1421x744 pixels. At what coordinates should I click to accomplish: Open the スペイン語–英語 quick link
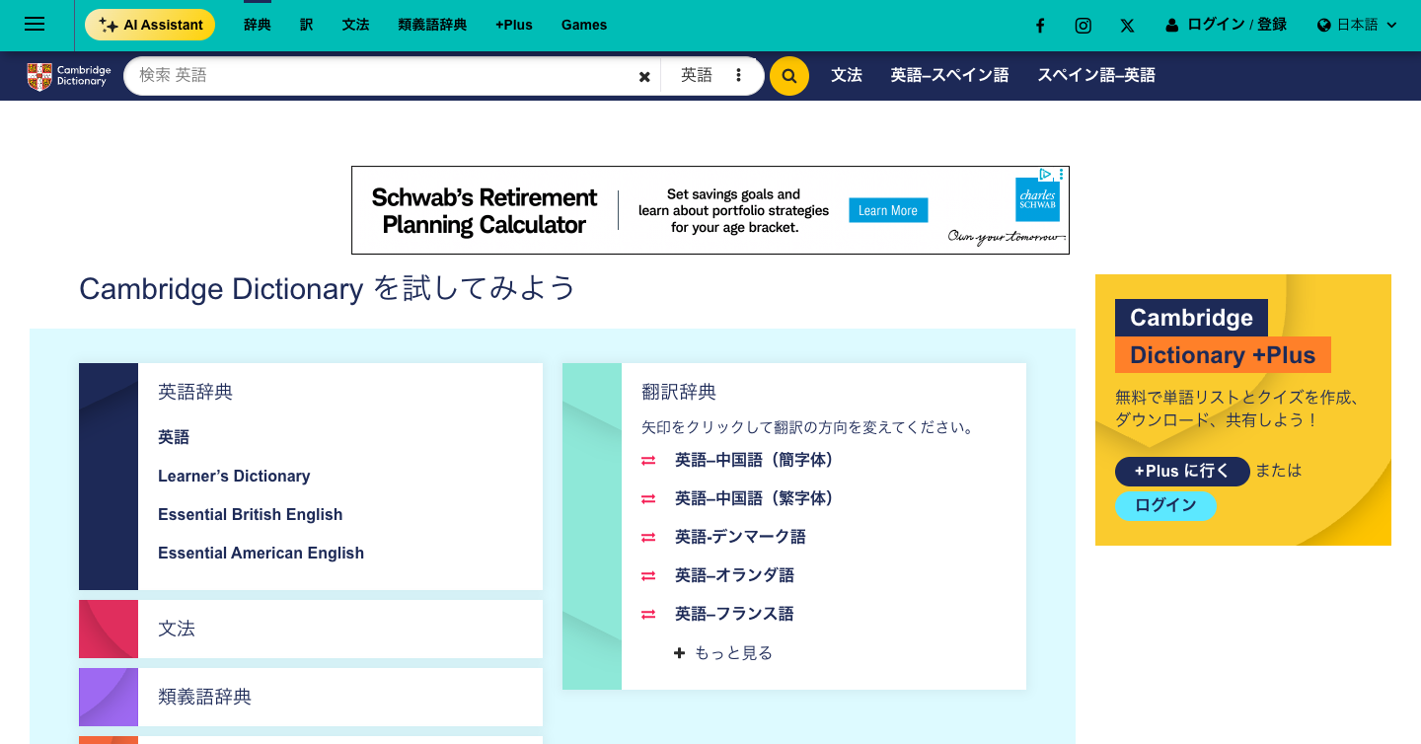click(x=1096, y=75)
